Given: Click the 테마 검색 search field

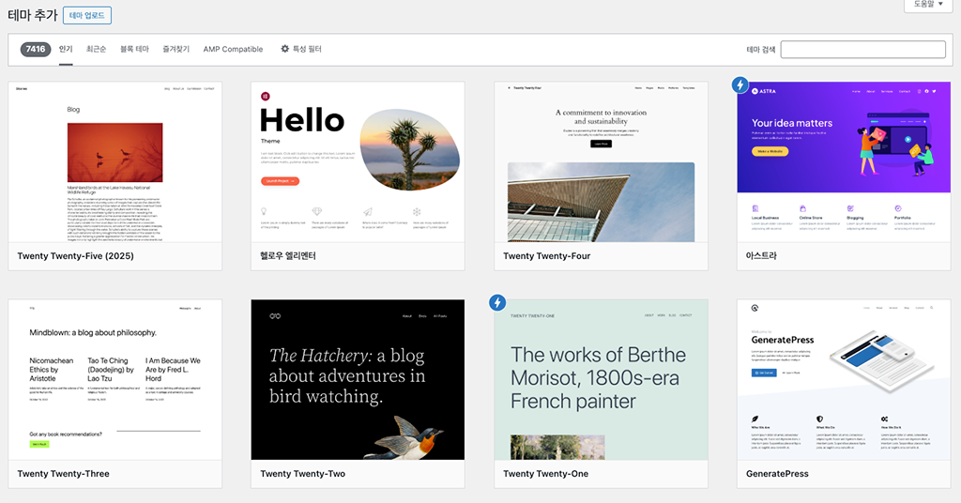Looking at the screenshot, I should [x=863, y=50].
